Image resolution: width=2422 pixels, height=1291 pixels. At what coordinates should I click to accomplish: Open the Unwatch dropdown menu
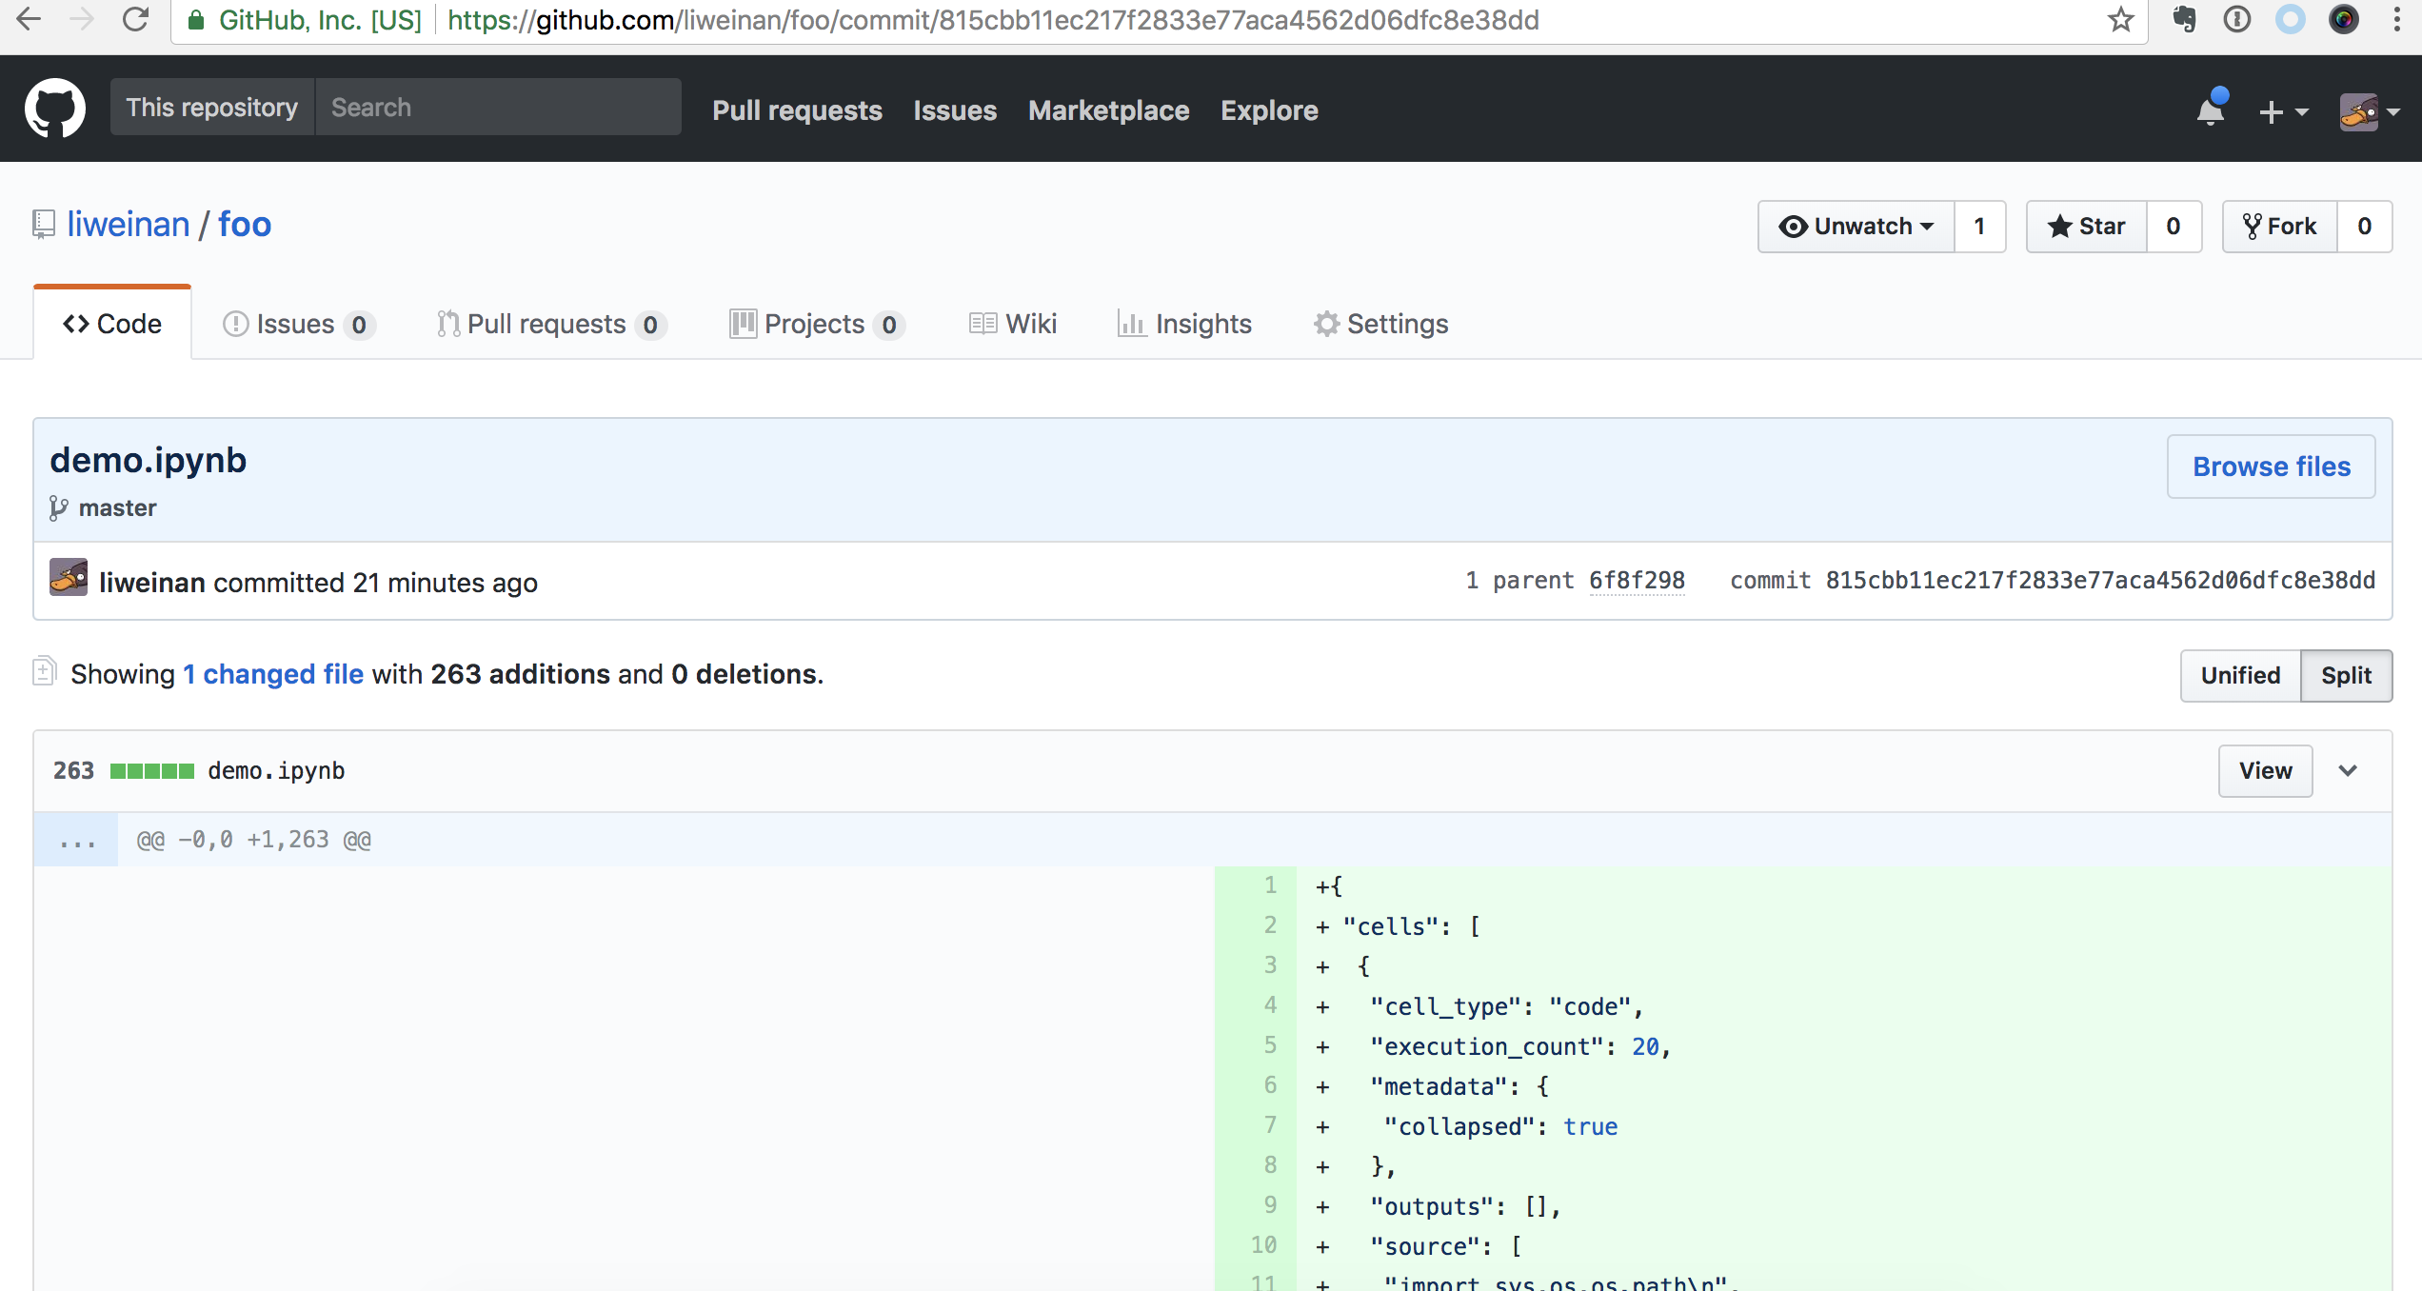click(1856, 227)
